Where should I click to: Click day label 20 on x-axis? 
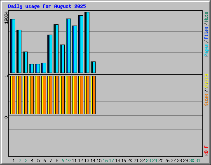pyautogui.click(x=130, y=160)
